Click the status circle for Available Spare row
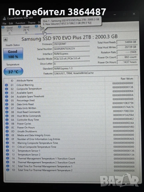This screenshot has height=192, width=144. (x=6, y=93)
